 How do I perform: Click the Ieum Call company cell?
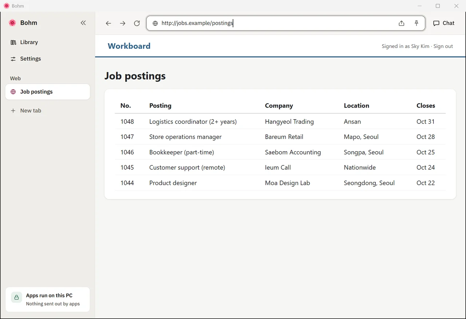pyautogui.click(x=278, y=167)
